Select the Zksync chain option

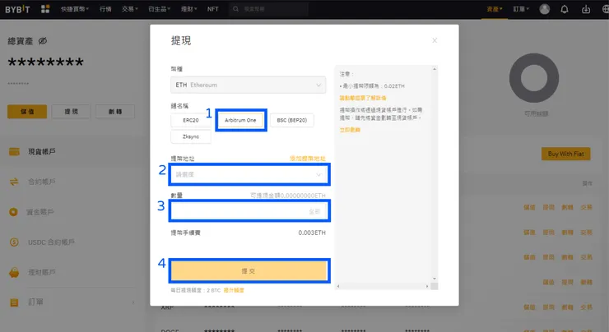pos(191,136)
